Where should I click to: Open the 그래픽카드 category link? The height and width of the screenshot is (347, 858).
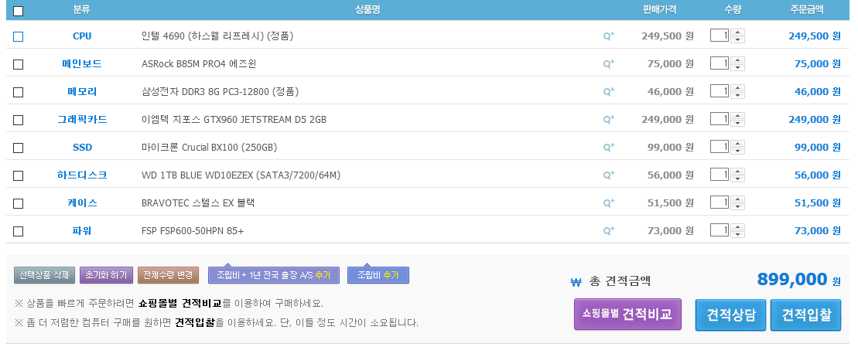82,119
